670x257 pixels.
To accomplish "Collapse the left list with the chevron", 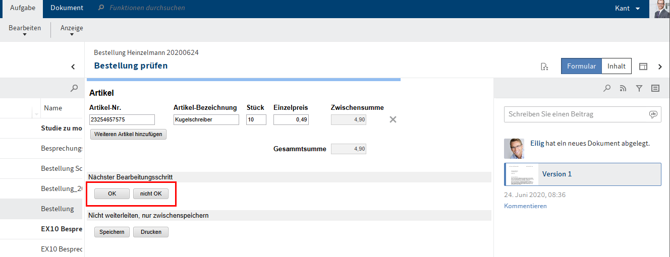I will pos(73,67).
